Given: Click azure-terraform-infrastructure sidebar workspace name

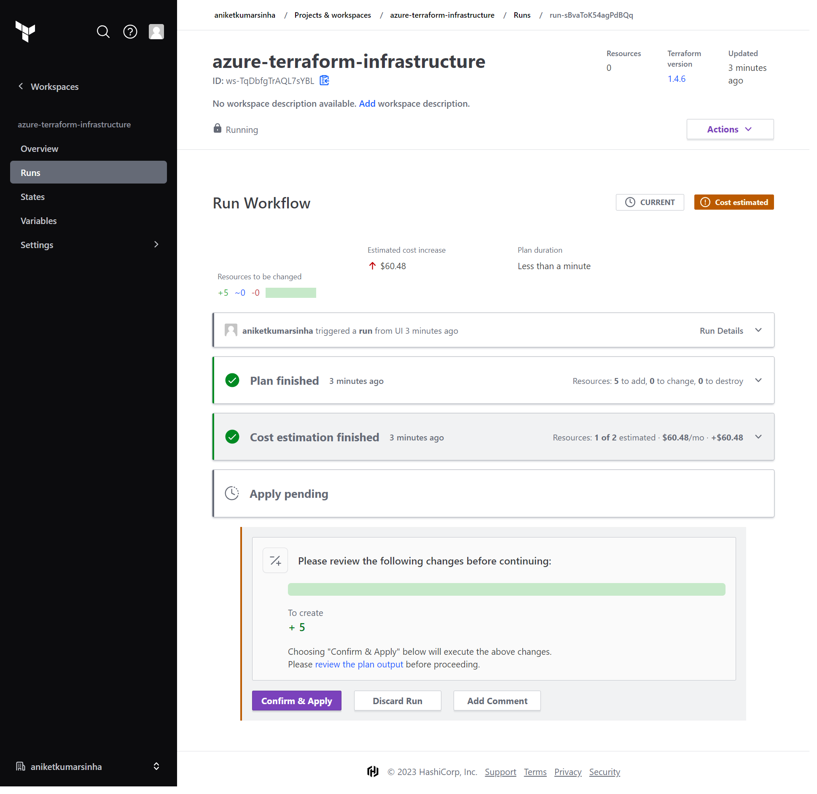Looking at the screenshot, I should point(74,124).
